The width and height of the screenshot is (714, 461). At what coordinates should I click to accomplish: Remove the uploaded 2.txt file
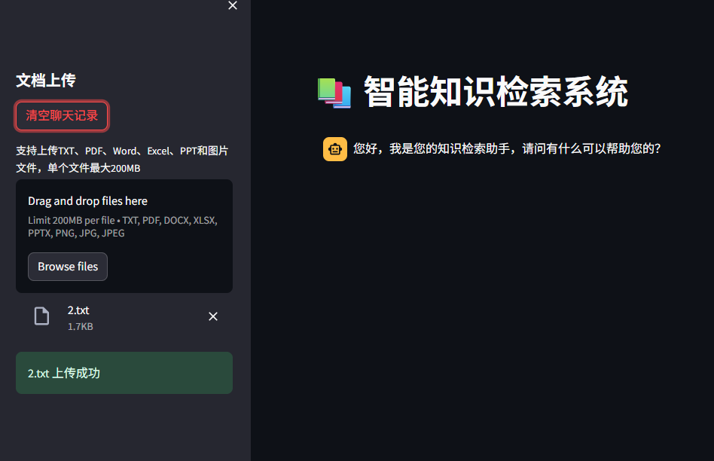pyautogui.click(x=213, y=316)
